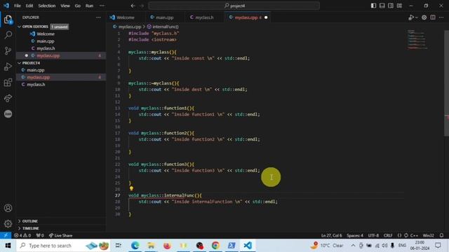The height and width of the screenshot is (252, 449).
Task: Open Firefox from the taskbar
Action: pyautogui.click(x=167, y=246)
